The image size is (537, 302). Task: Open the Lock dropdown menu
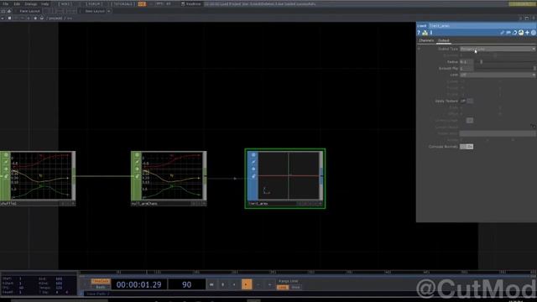click(x=498, y=75)
